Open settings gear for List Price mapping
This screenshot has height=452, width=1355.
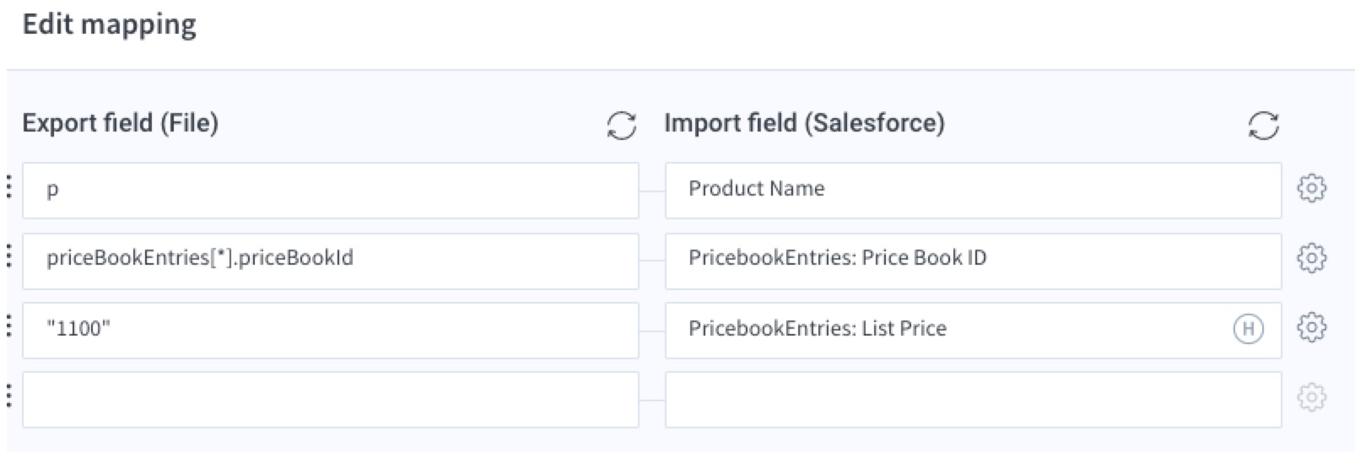coord(1311,326)
